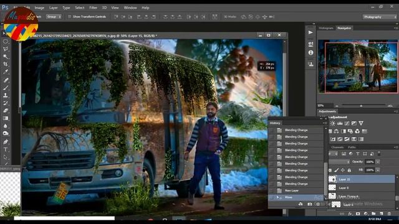Add a Vibrance adjustment
The width and height of the screenshot is (399, 224).
361,123
